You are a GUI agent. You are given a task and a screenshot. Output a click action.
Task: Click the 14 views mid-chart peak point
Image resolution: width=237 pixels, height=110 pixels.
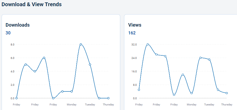click(183, 74)
